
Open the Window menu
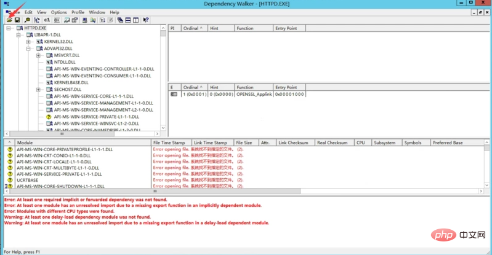pyautogui.click(x=97, y=12)
